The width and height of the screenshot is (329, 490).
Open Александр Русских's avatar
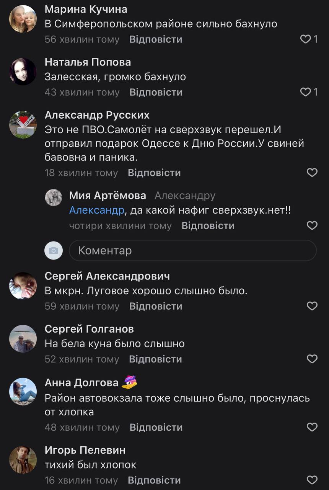(23, 125)
